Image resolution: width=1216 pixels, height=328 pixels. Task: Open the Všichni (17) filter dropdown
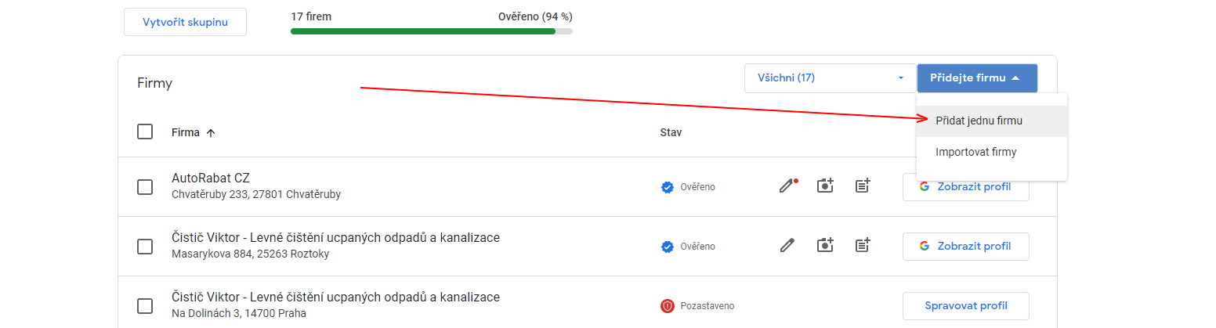[831, 78]
